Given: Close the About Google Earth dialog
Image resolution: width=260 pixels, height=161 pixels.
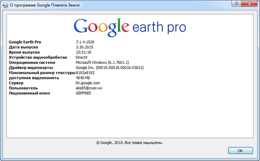Looking at the screenshot, I should (x=250, y=3).
